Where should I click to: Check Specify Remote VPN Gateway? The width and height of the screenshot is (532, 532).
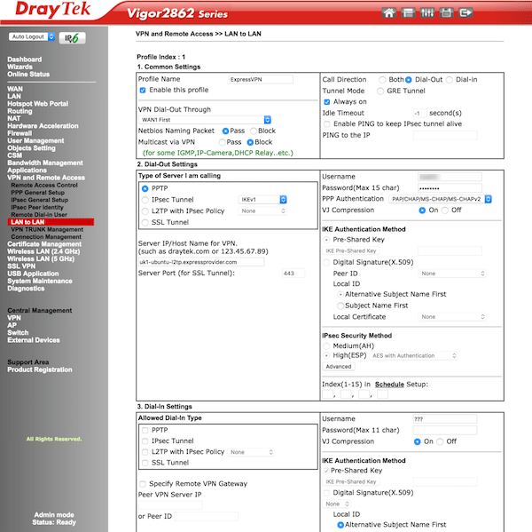tap(143, 484)
